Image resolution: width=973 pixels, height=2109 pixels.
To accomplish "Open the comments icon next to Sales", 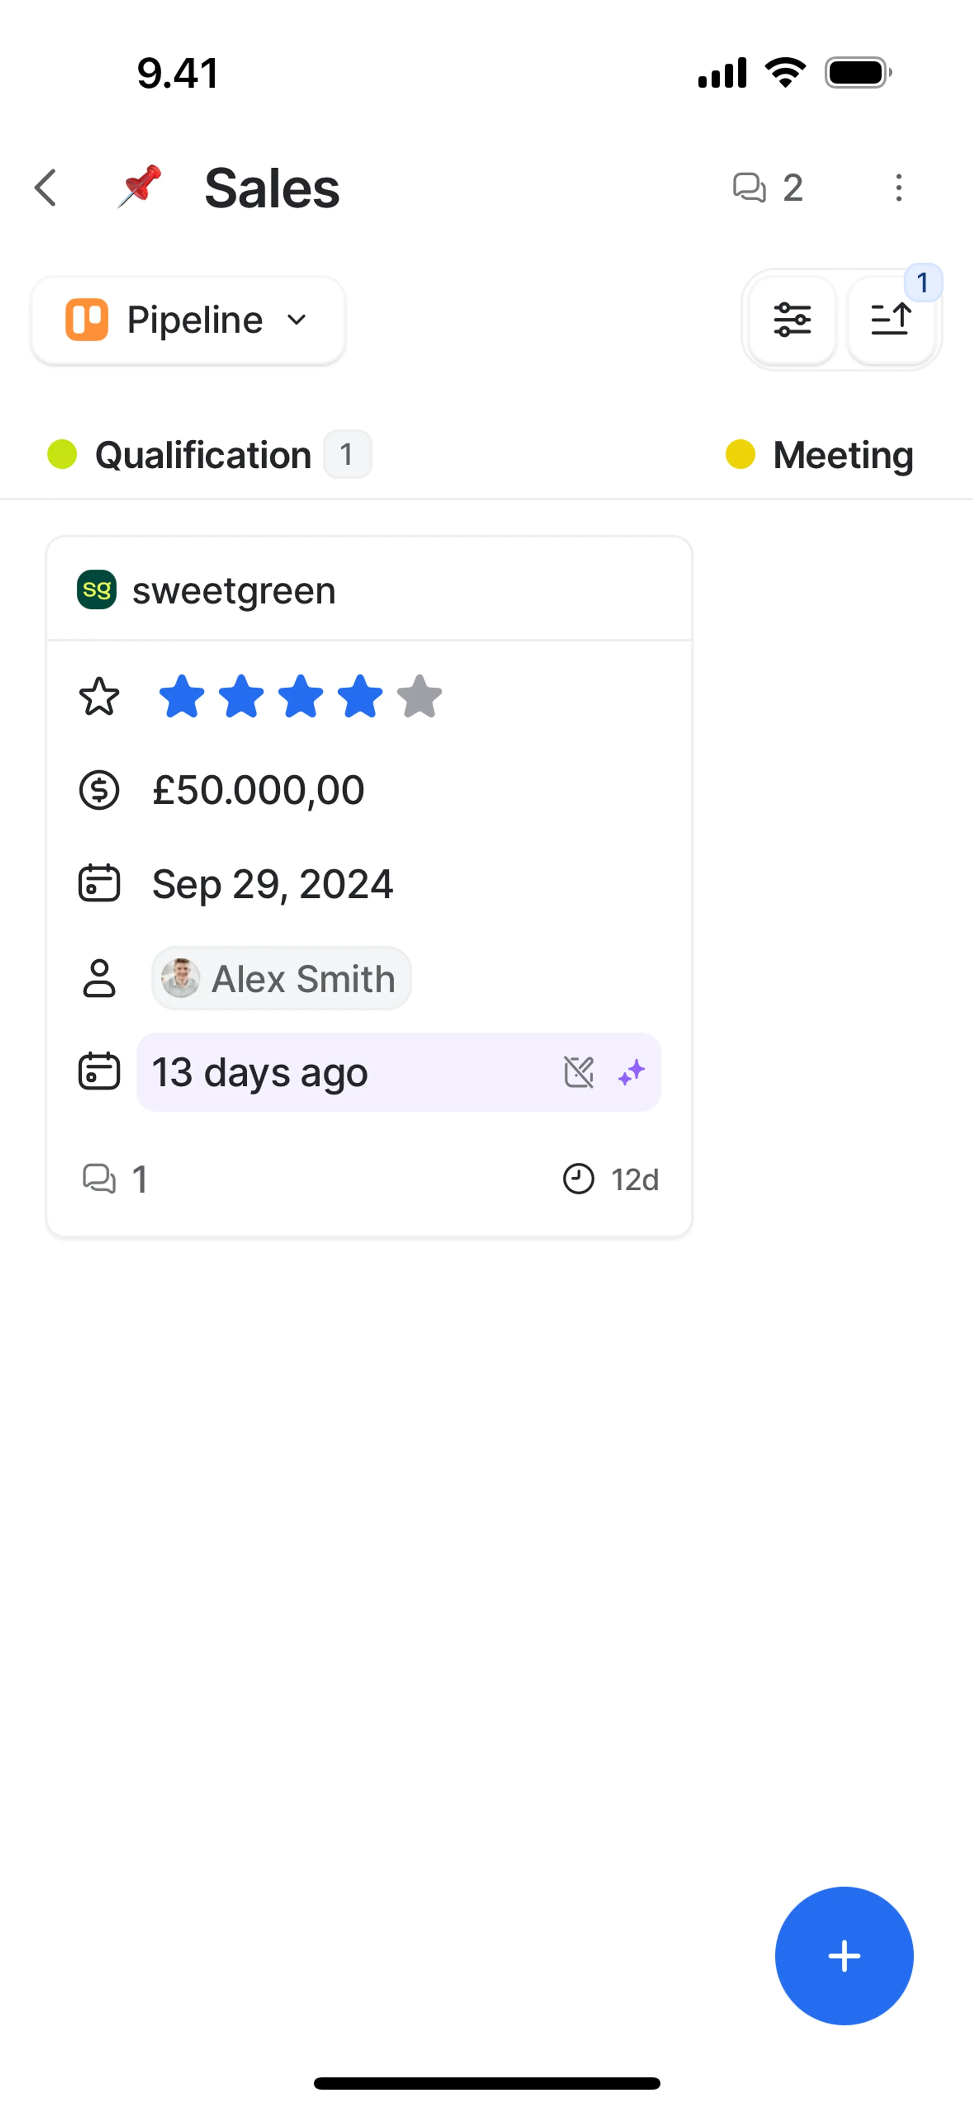I will (750, 189).
